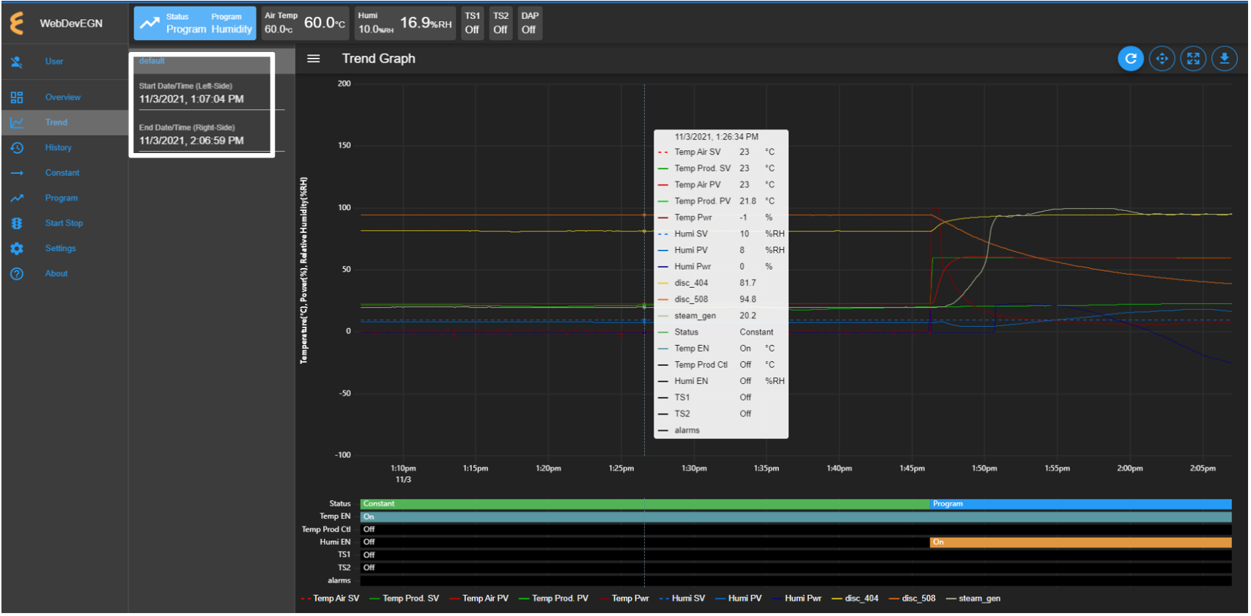Click the default profile label

click(152, 61)
